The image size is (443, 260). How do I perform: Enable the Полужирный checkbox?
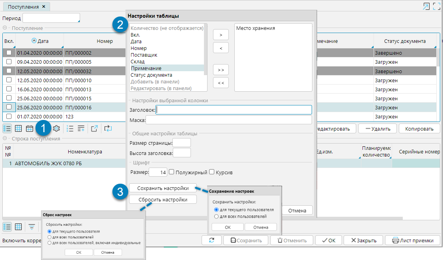[172, 172]
